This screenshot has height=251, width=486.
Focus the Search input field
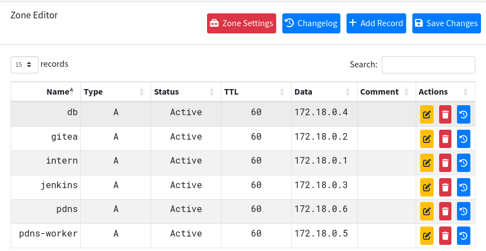pos(428,65)
